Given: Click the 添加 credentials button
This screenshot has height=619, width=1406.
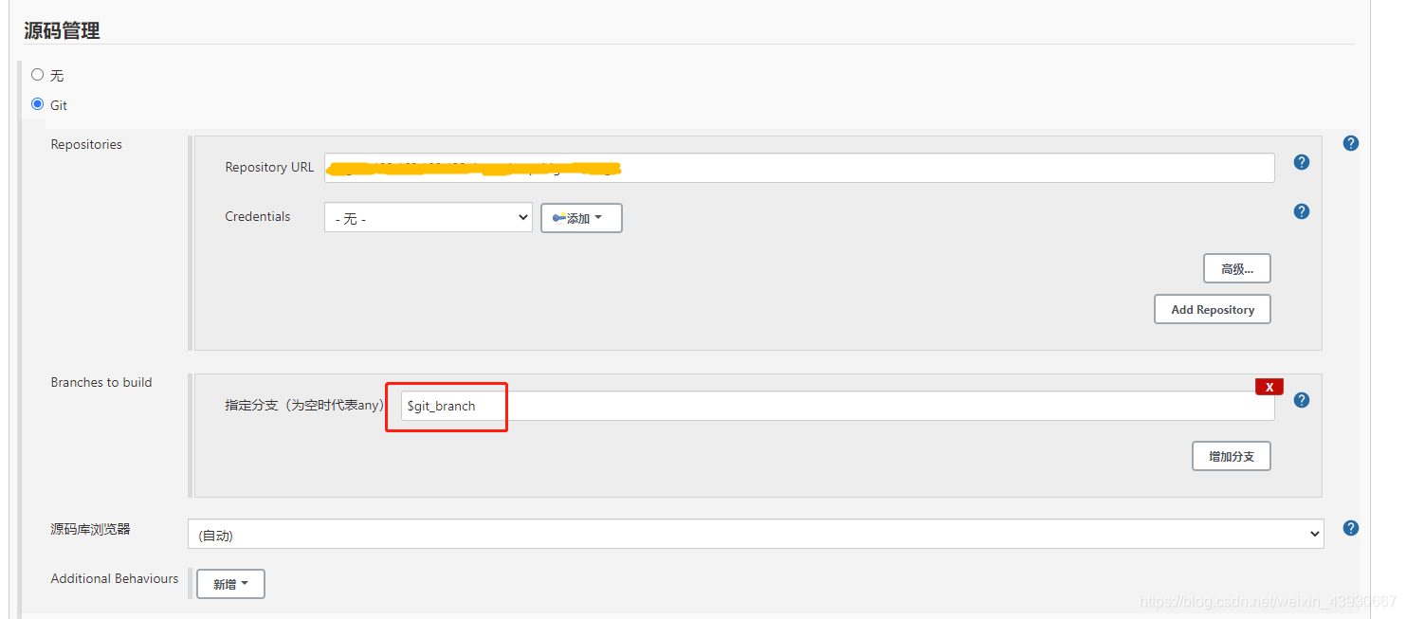Looking at the screenshot, I should 581,218.
